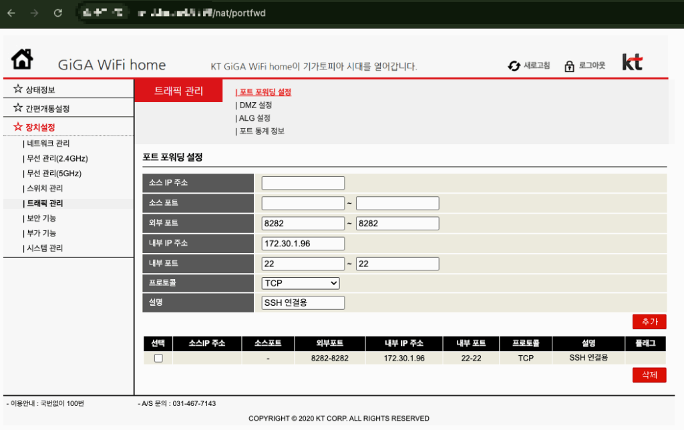Click browser reload icon
Viewport: 684px width, 430px height.
[57, 13]
